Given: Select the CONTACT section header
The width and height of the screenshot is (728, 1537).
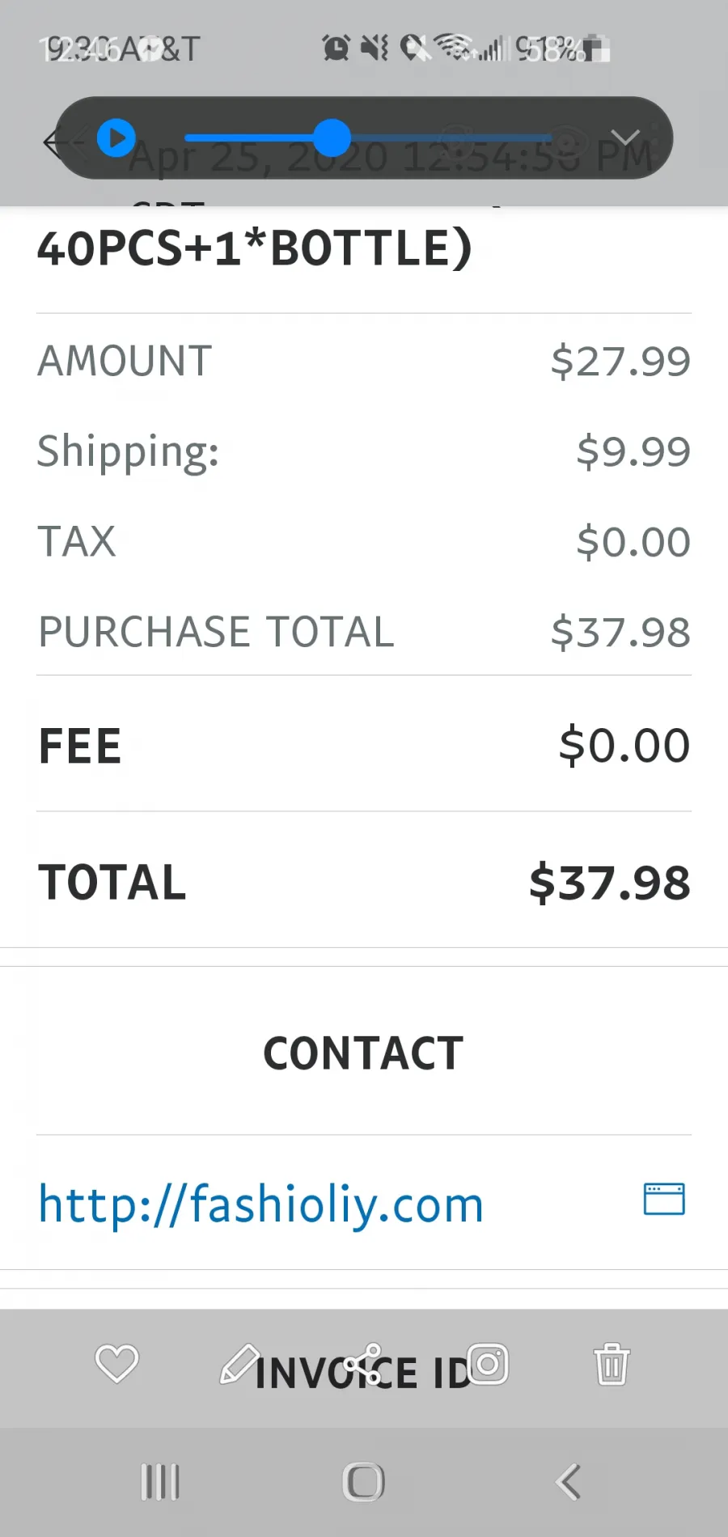Looking at the screenshot, I should (363, 1053).
